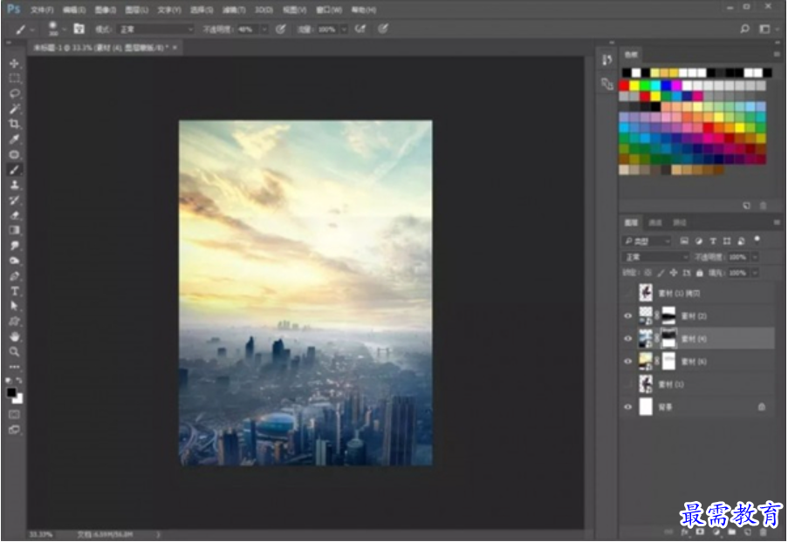Open the 滤镜(T) menu

click(x=234, y=10)
